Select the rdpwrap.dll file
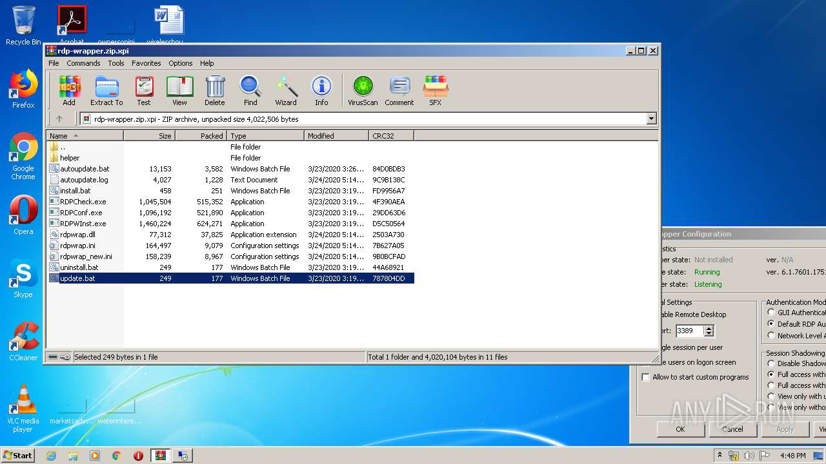The height and width of the screenshot is (464, 826). click(231, 235)
